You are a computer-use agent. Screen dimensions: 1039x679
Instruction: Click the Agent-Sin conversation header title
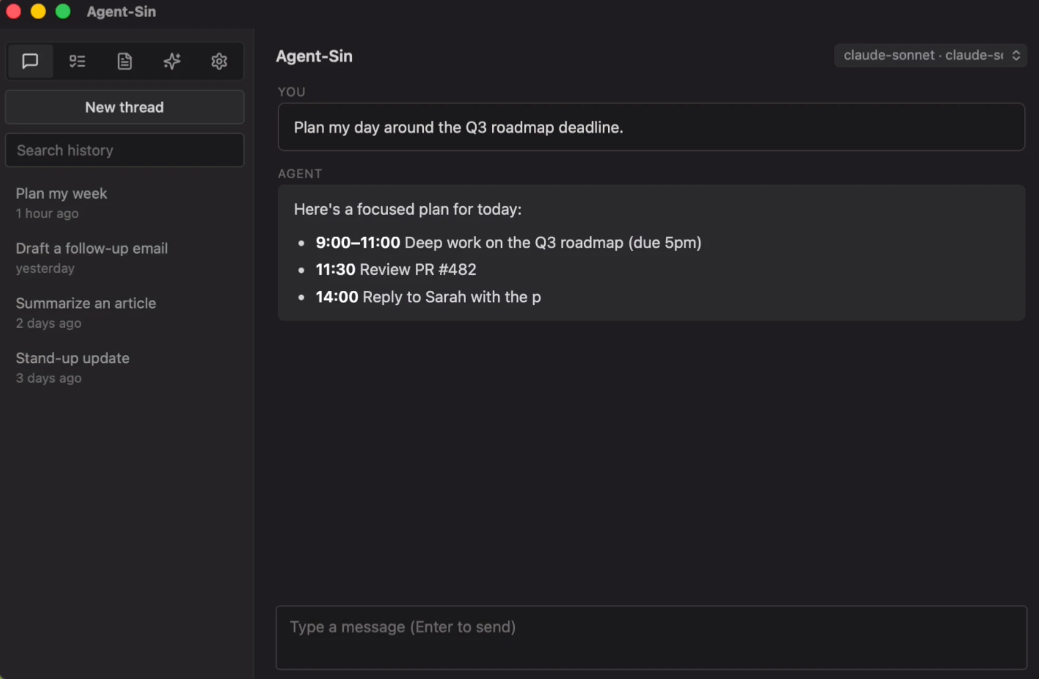[x=314, y=56]
